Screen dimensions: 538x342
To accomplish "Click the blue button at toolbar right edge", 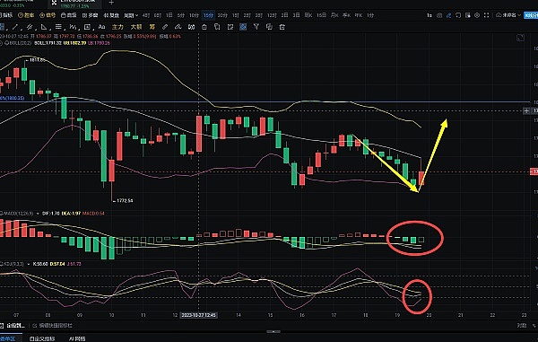I will click(x=531, y=15).
